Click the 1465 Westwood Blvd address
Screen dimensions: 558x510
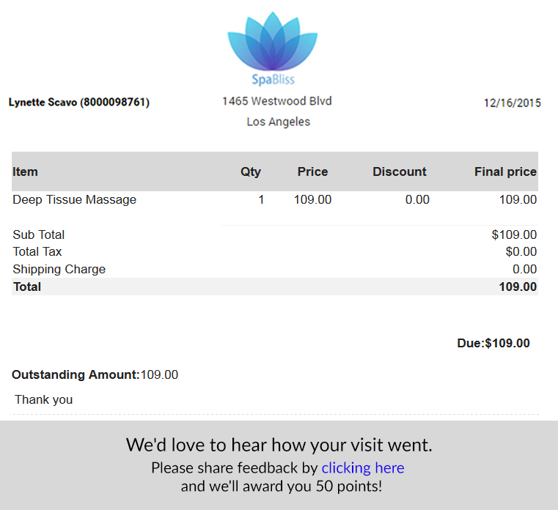tap(277, 101)
